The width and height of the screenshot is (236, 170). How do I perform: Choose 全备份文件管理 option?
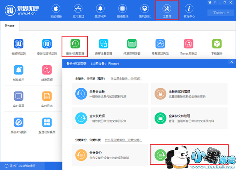coord(189,118)
